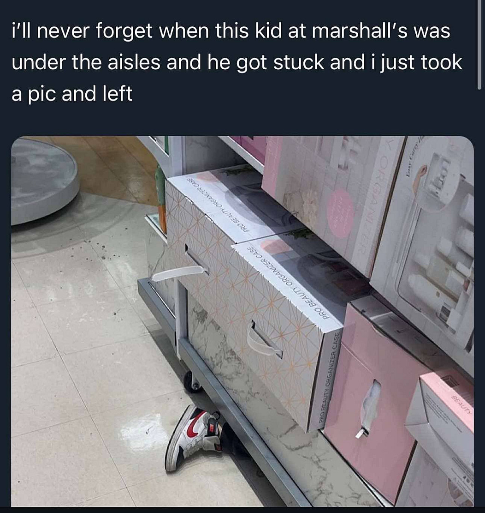Click the tweet's last line "a pic and left"

click(x=72, y=94)
